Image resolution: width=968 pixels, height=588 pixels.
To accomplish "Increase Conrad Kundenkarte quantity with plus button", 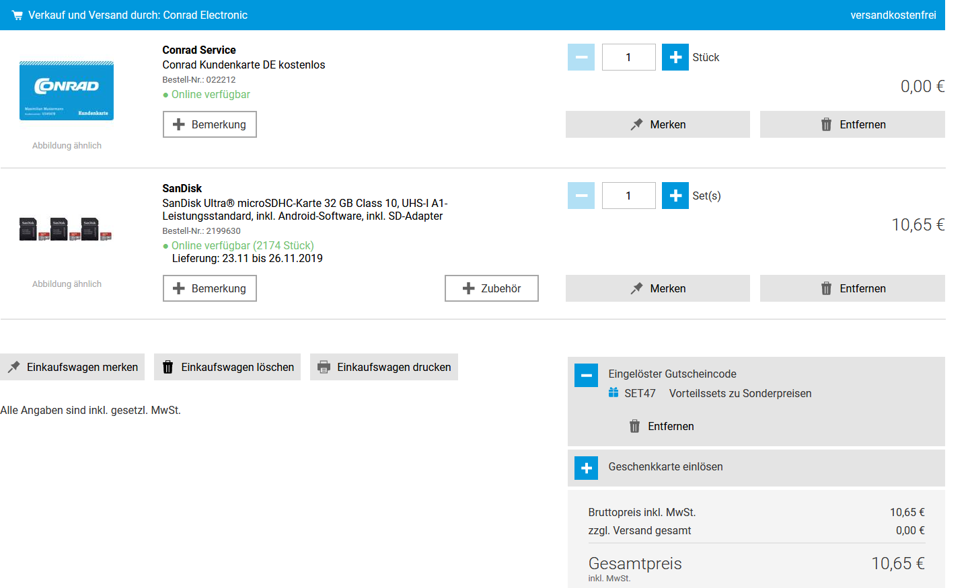I will point(675,57).
